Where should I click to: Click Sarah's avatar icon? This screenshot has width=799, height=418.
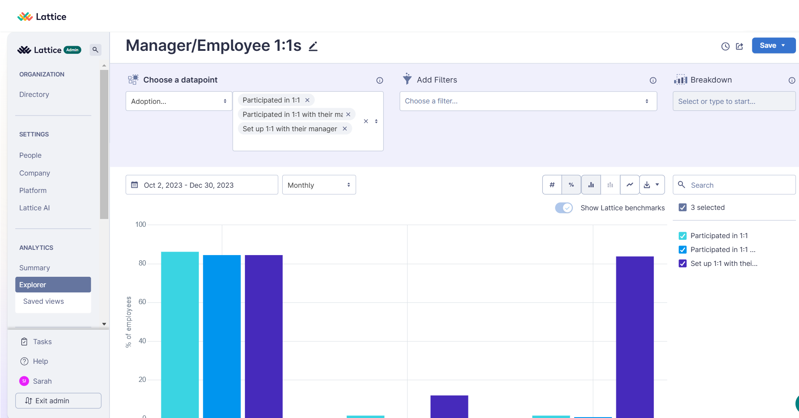(x=24, y=381)
